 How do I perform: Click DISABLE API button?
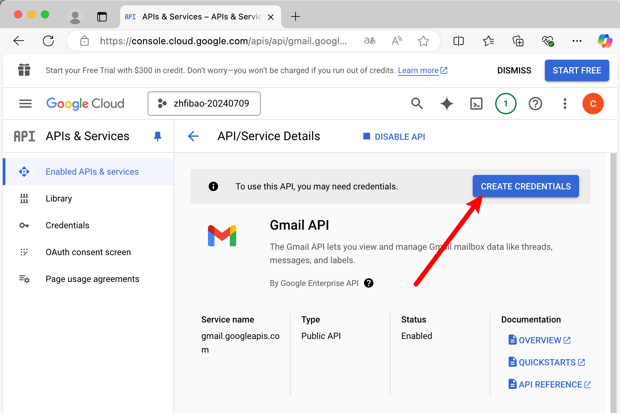[x=394, y=136]
